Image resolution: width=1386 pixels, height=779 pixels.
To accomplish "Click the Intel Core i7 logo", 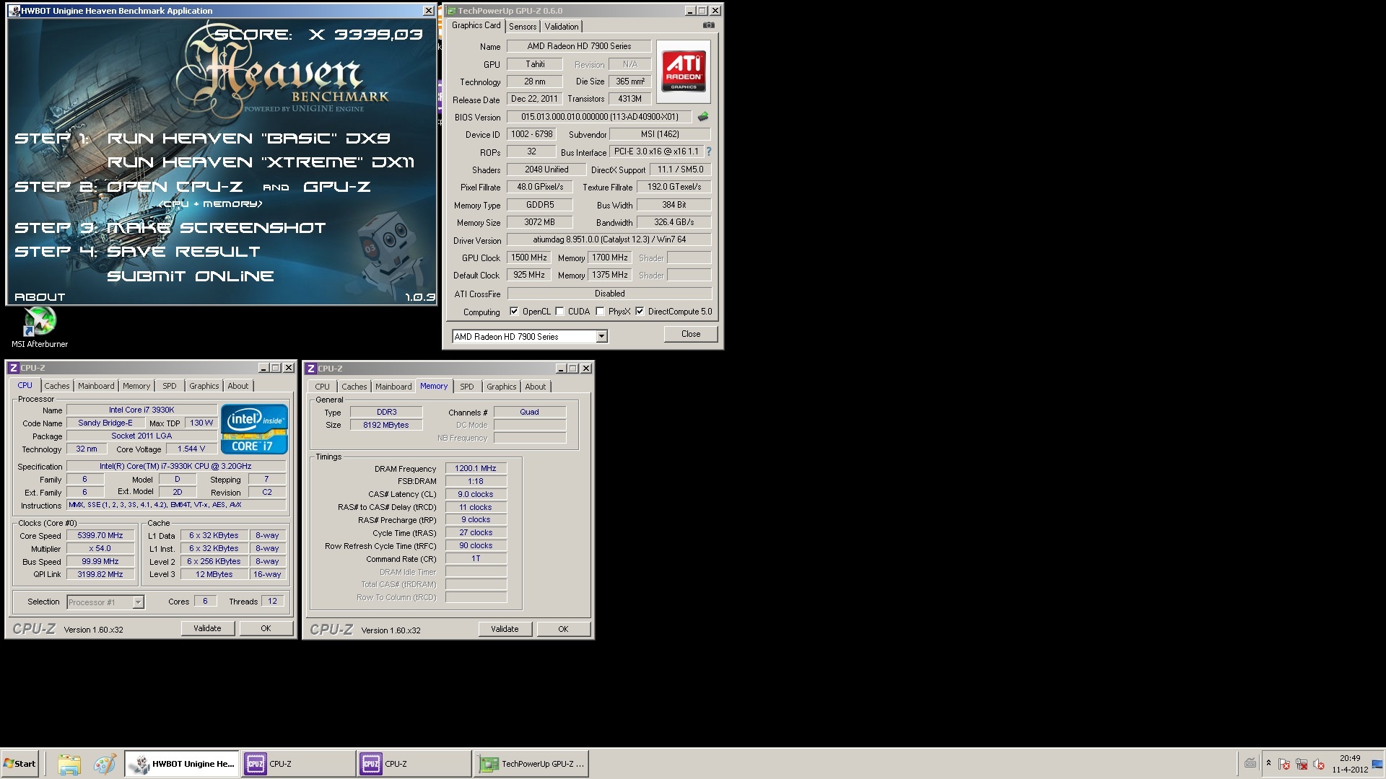I will (254, 429).
